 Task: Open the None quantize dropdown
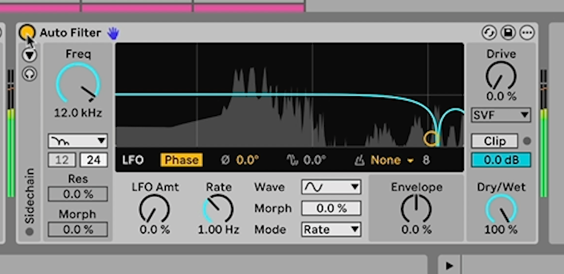pos(392,160)
